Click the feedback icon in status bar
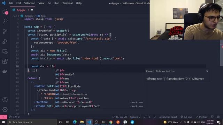 click(212, 117)
